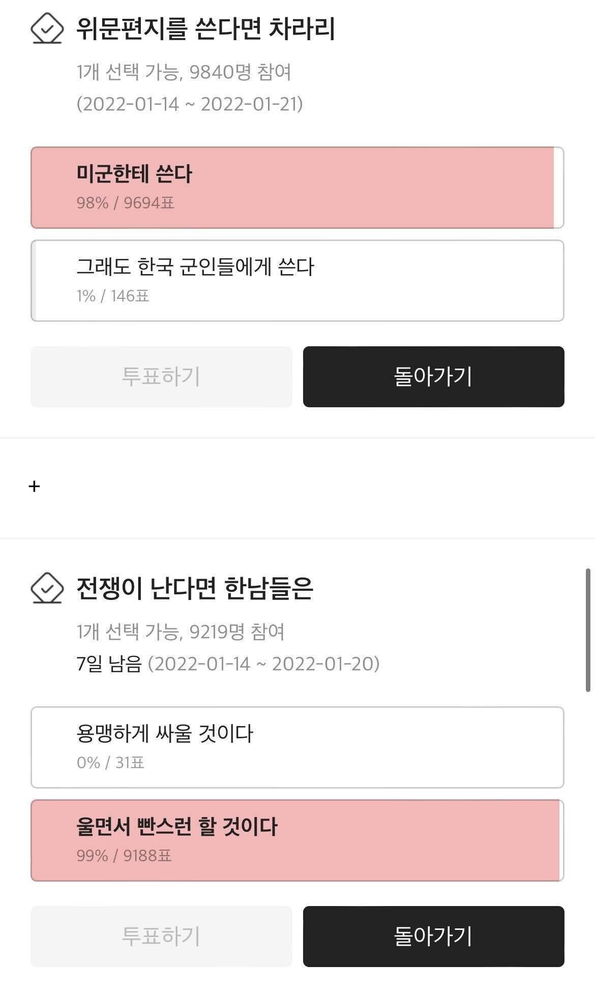Click the 0% / 31표 vote count
Viewport: 595px width, 993px height.
pos(110,762)
